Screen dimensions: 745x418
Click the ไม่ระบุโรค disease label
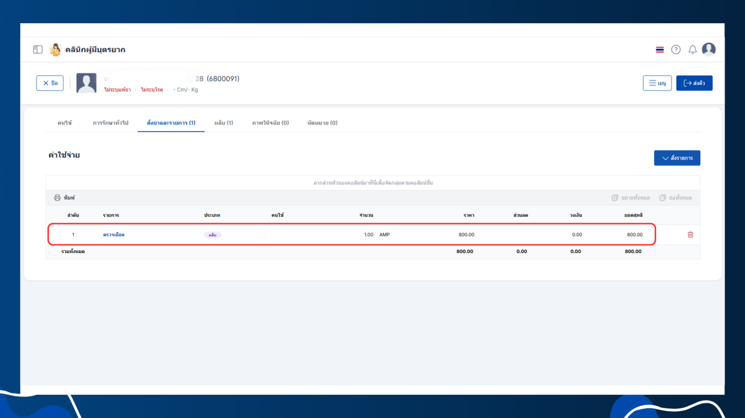[x=152, y=90]
